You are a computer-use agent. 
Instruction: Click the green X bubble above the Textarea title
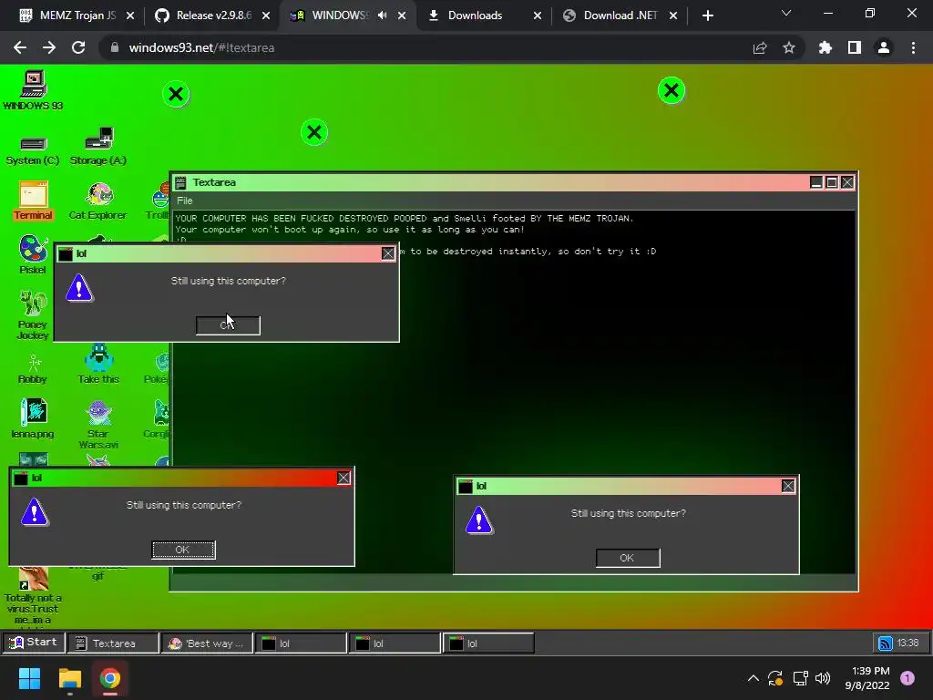tap(314, 132)
